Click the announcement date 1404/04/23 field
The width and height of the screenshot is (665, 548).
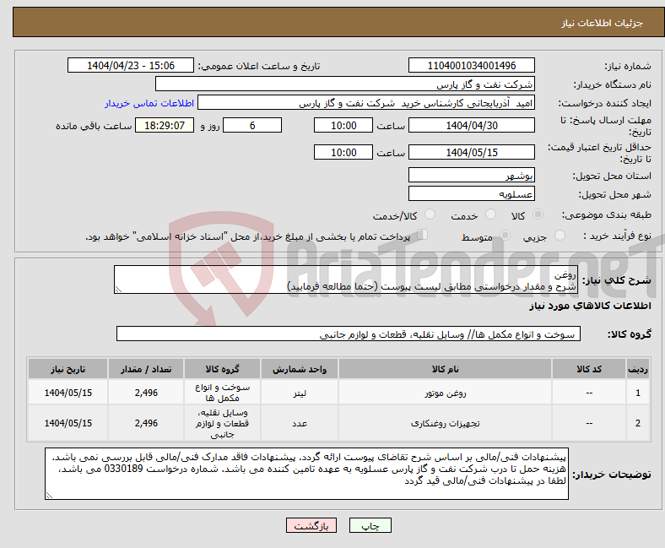(x=131, y=65)
